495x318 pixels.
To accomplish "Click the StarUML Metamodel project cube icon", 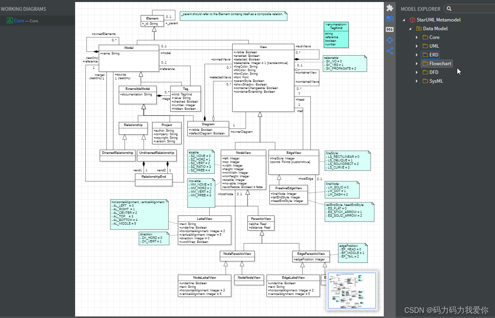I will pyautogui.click(x=412, y=20).
